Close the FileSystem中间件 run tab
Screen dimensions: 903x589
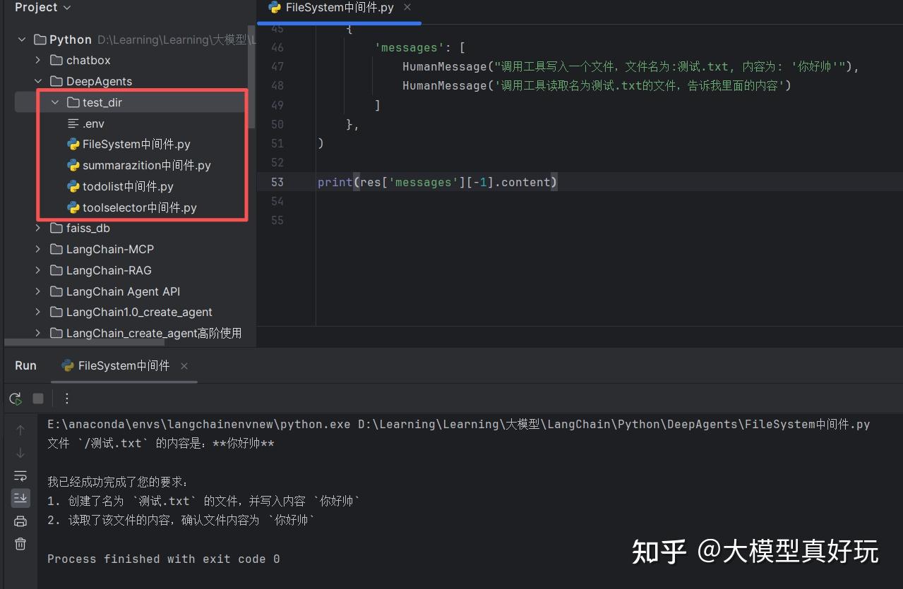[x=184, y=366]
